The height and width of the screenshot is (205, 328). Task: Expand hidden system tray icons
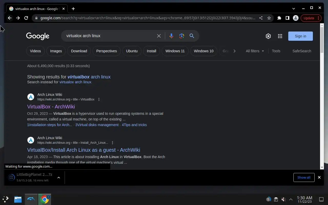[x=291, y=199]
